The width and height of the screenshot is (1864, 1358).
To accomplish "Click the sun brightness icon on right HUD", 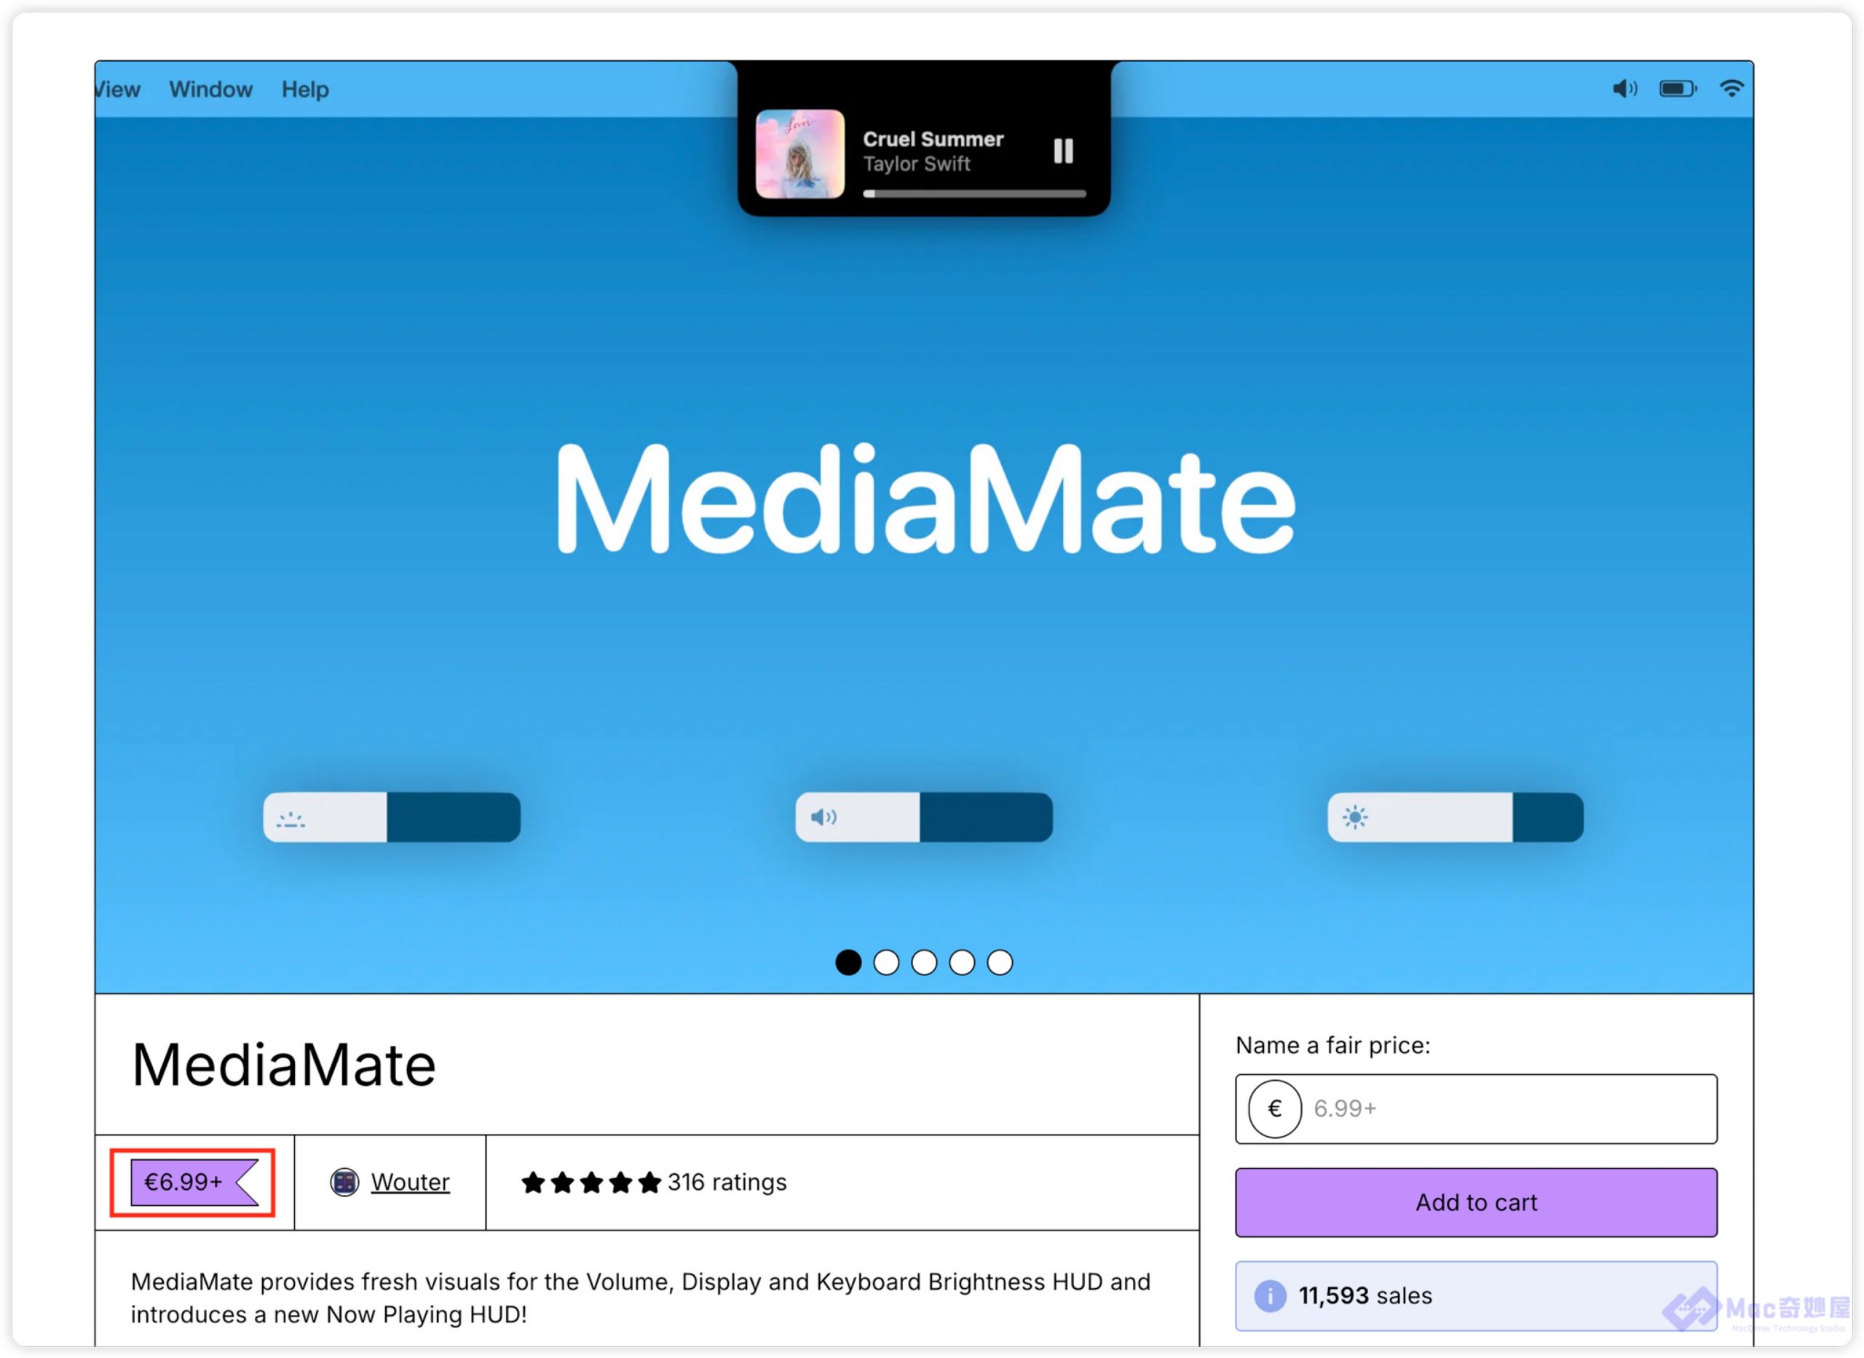I will coord(1354,817).
